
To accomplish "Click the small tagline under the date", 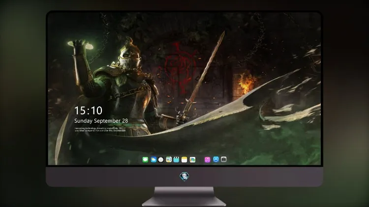I will click(100, 129).
